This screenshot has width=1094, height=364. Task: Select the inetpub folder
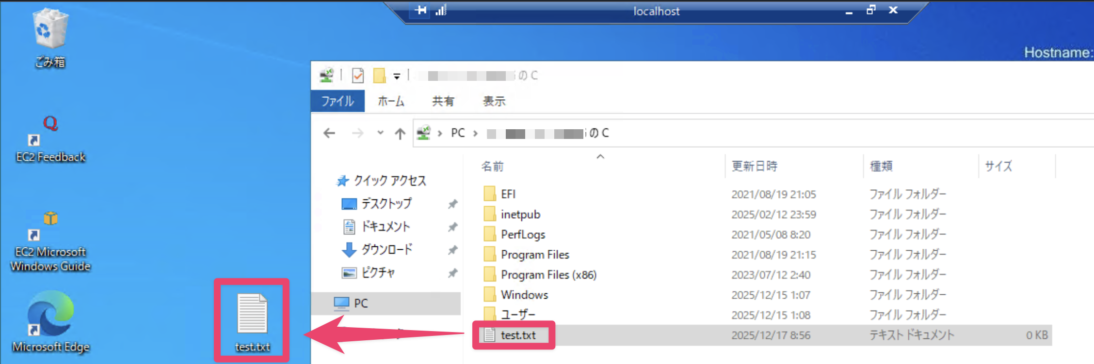tap(520, 214)
